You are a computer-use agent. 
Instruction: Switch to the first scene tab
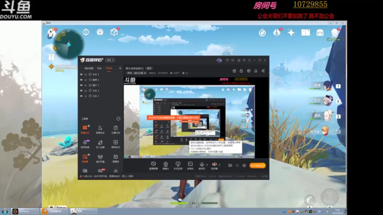pos(89,68)
